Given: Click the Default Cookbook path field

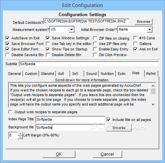Looking at the screenshot, I should coord(86,21).
